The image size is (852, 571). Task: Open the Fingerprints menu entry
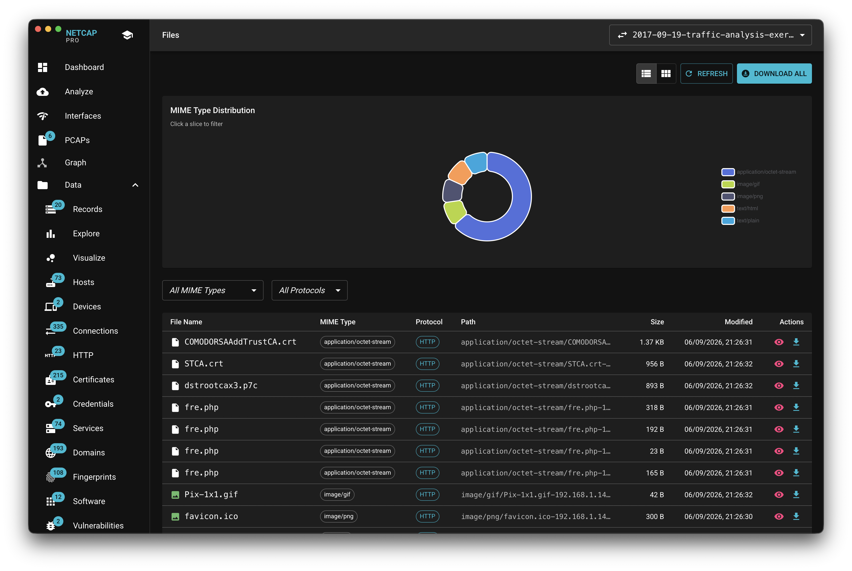pyautogui.click(x=94, y=477)
